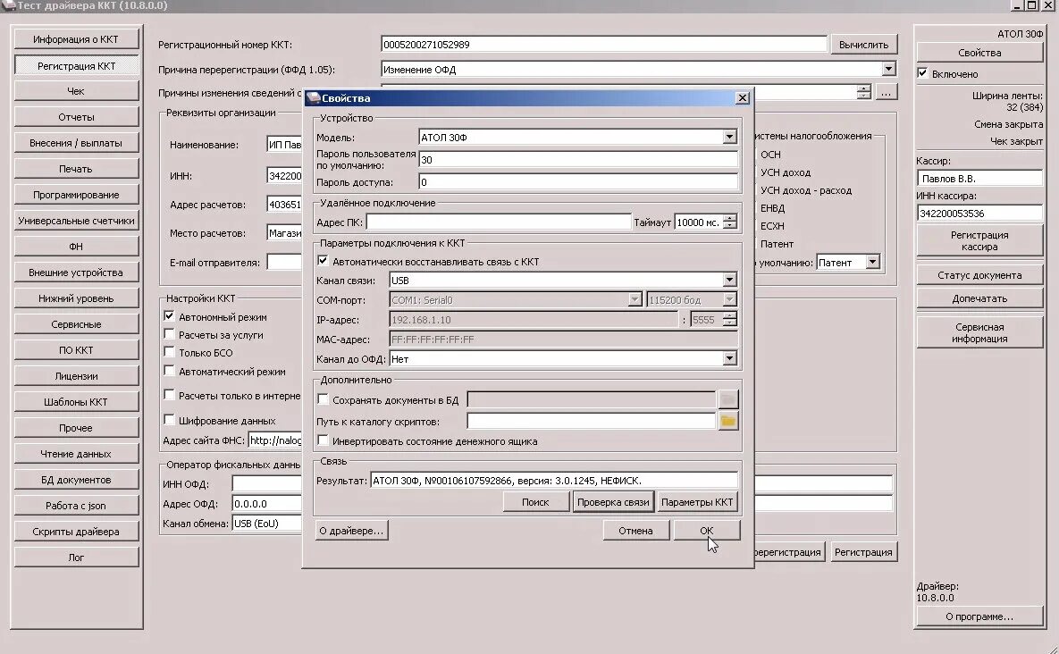This screenshot has width=1059, height=654.
Task: Open the Прочее section
Action: 76,428
